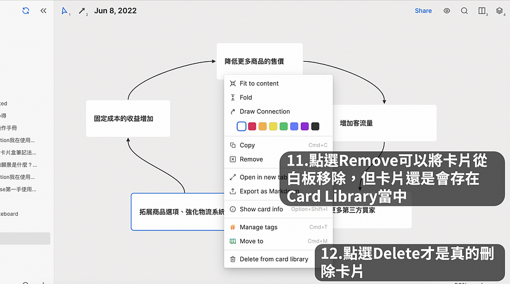The image size is (510, 284).
Task: Choose Draw Connection menu item
Action: pos(279,111)
